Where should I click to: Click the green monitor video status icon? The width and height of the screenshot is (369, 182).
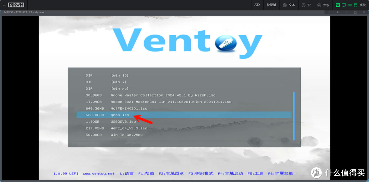point(344,5)
